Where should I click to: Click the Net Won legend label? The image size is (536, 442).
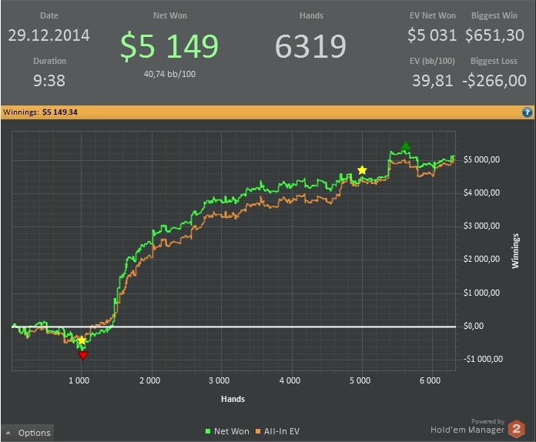pyautogui.click(x=232, y=431)
